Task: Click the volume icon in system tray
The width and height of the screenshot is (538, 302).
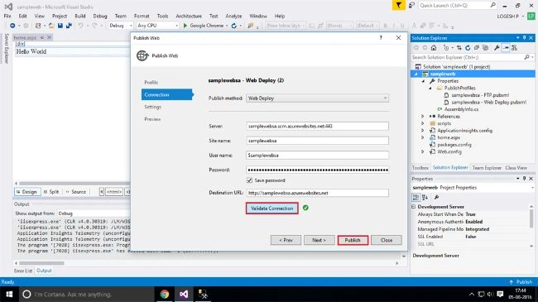Action: point(491,294)
